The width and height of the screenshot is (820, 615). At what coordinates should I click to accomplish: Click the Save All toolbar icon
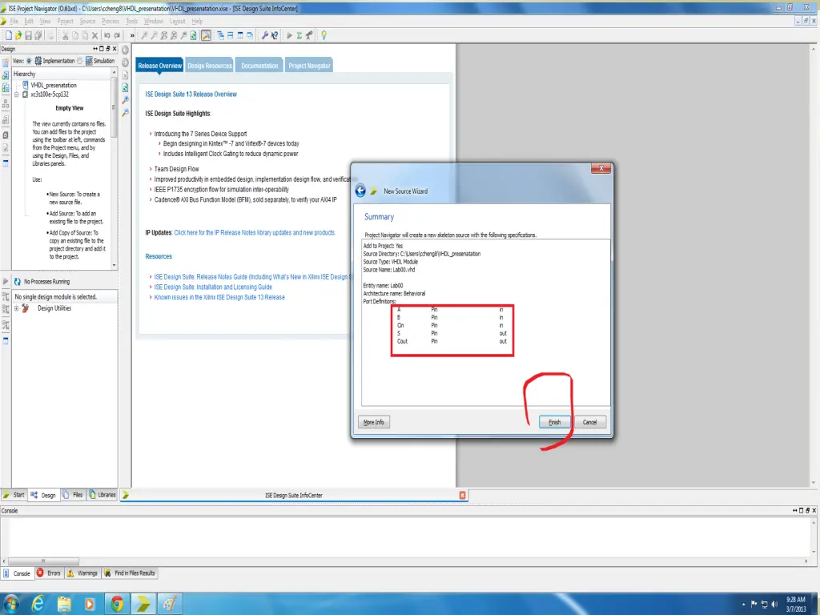click(38, 35)
